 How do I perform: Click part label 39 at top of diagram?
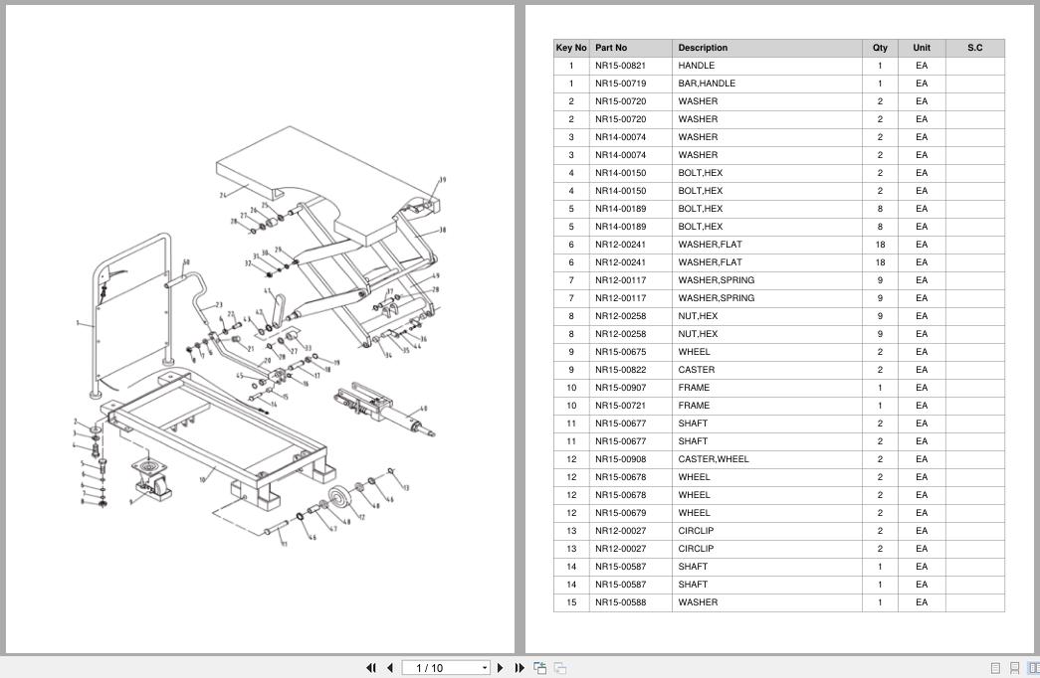pos(443,180)
